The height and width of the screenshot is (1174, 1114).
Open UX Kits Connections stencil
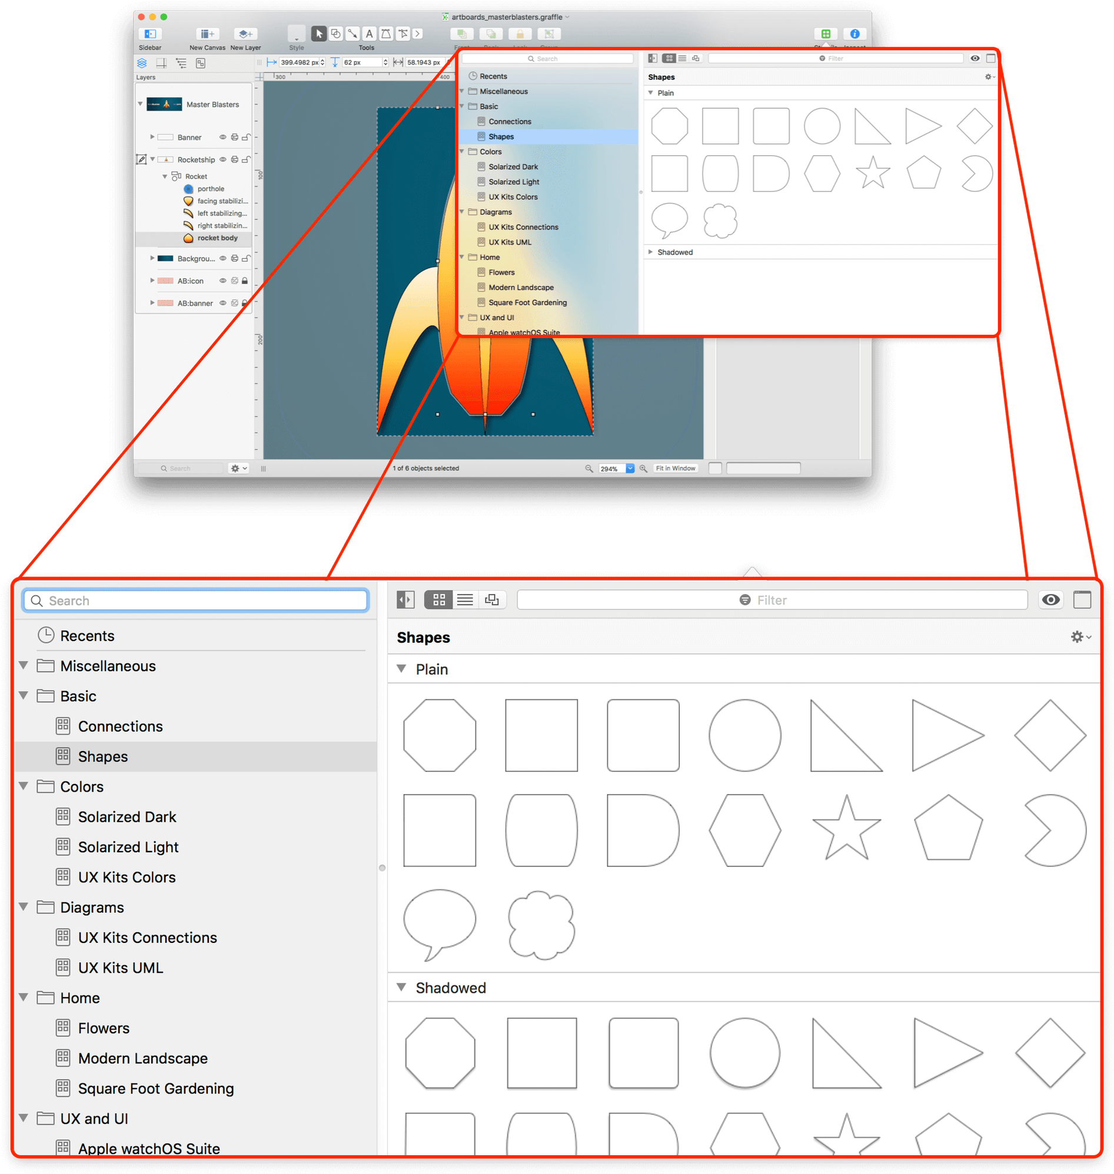coord(147,937)
